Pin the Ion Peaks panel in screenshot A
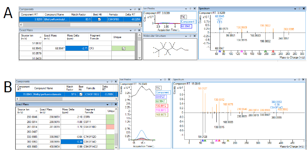Image resolution: width=308 pixels, height=151 pixels. click(x=190, y=9)
